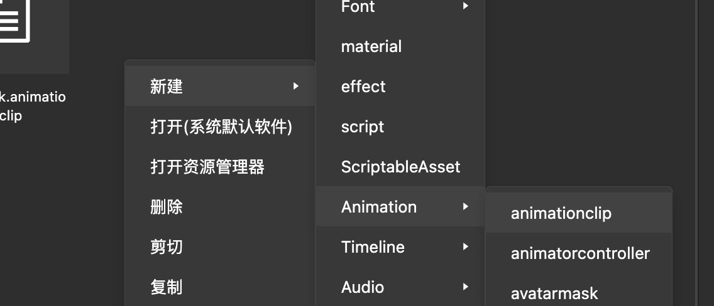Open the 新建 submenu entry

[220, 86]
